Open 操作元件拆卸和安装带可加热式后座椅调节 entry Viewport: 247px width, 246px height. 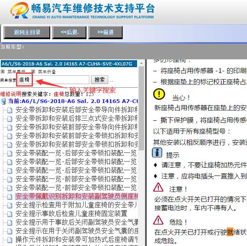pyautogui.click(x=77, y=240)
